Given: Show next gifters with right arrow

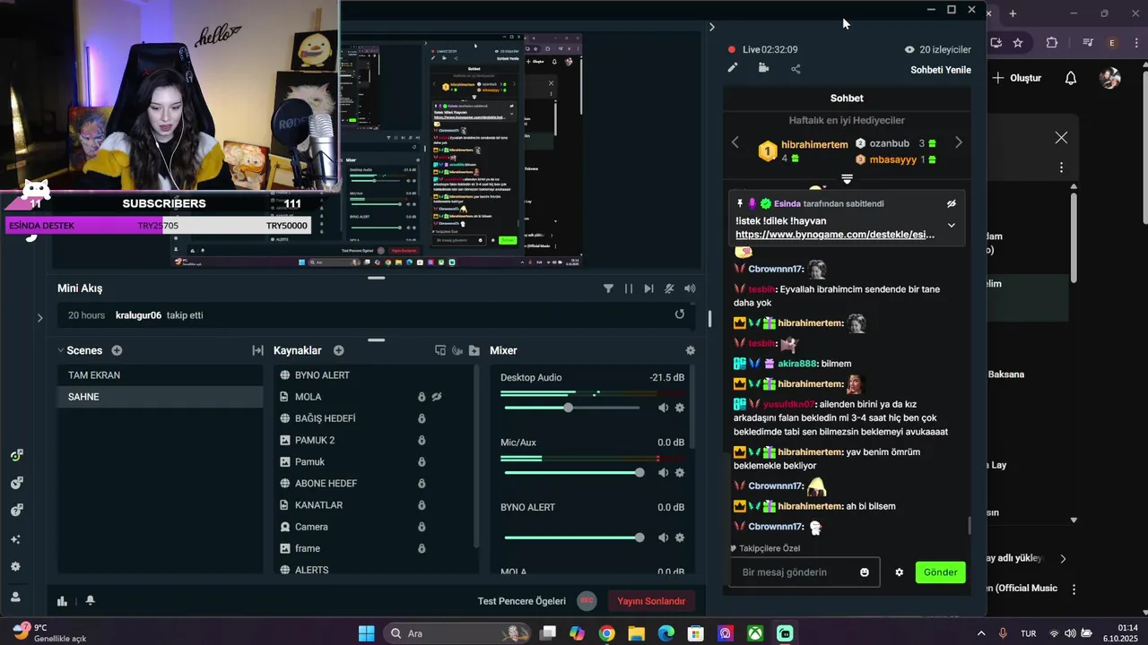Looking at the screenshot, I should 958,142.
